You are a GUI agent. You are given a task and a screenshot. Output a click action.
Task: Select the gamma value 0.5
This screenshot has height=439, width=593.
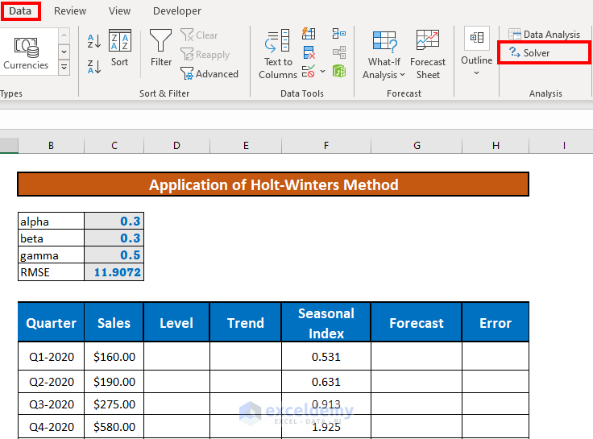[114, 255]
